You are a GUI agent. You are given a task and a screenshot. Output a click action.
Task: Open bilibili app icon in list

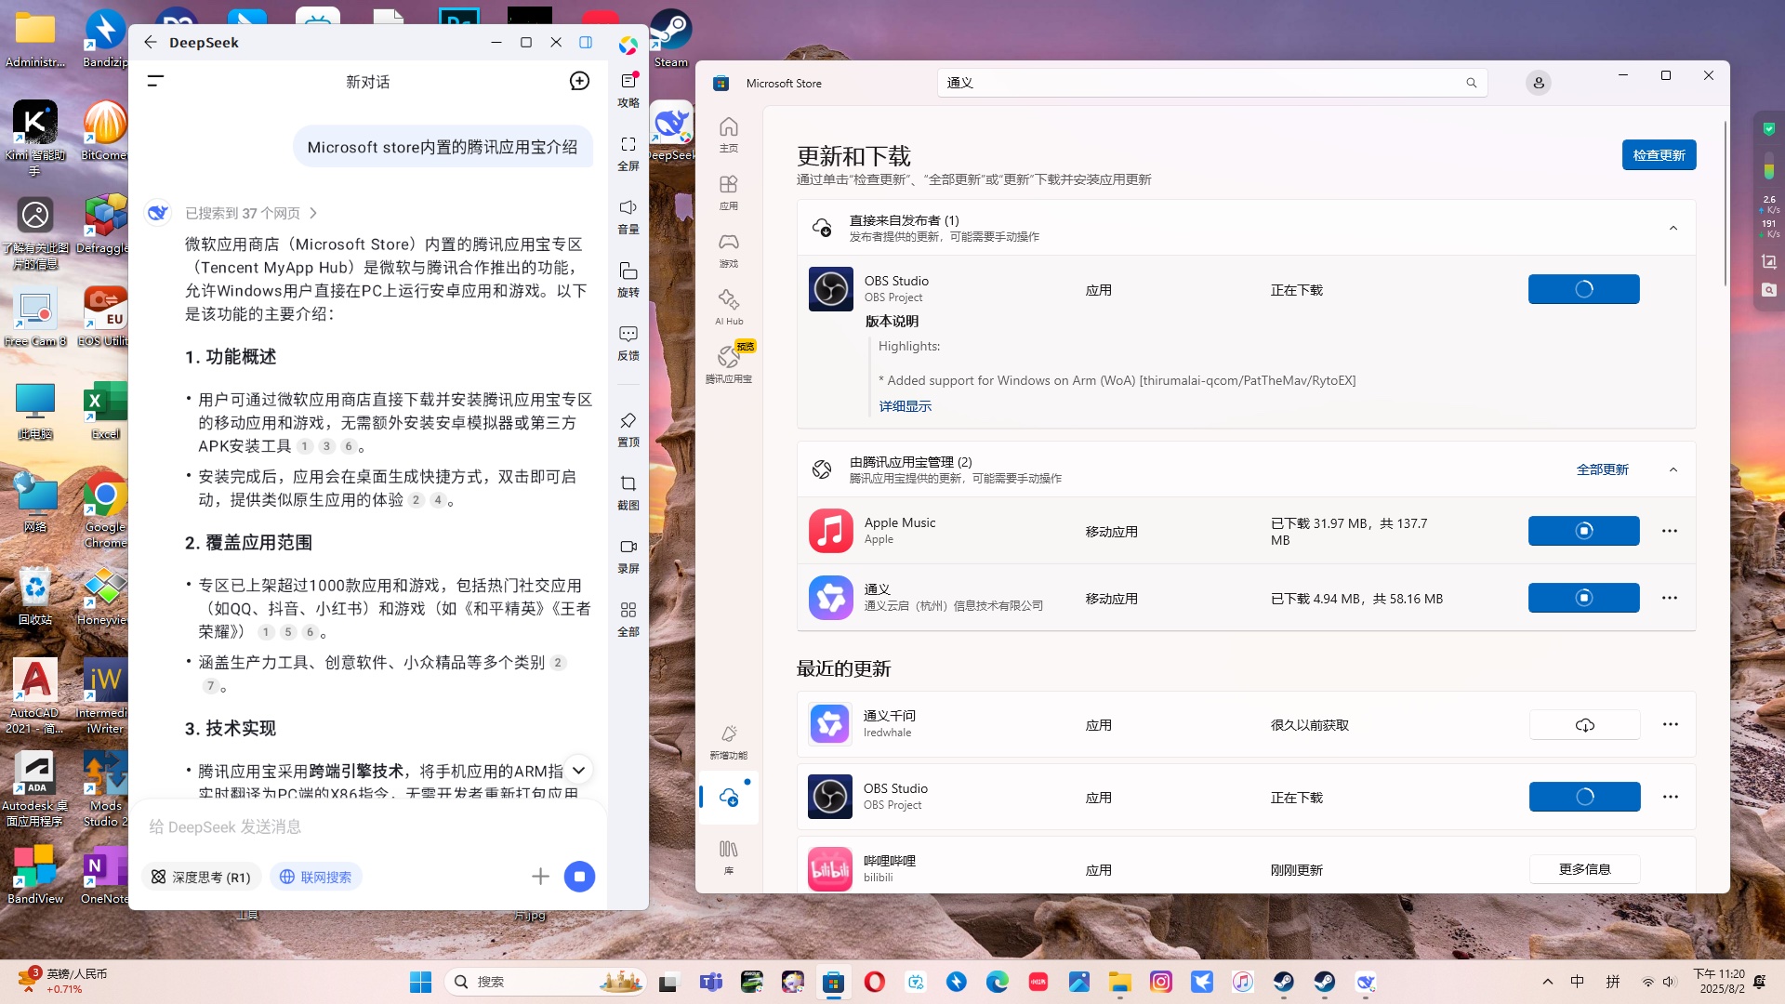coord(830,869)
